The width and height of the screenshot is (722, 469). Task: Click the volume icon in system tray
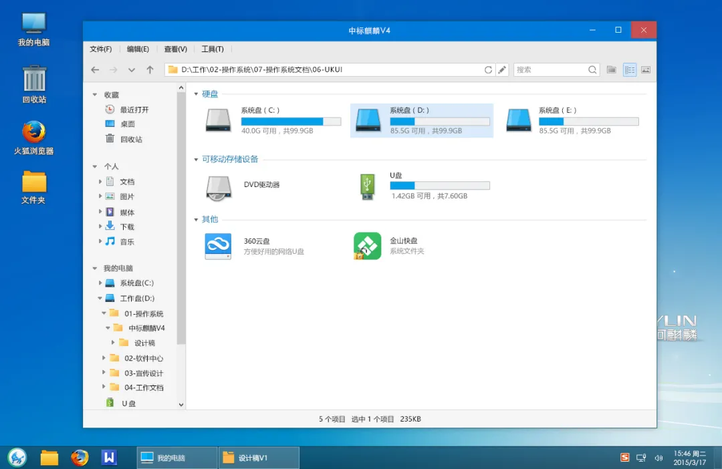click(x=659, y=458)
